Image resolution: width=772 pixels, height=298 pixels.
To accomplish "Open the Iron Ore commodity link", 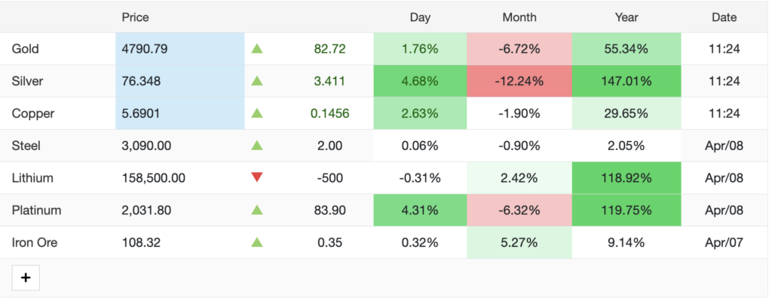I will pos(35,242).
